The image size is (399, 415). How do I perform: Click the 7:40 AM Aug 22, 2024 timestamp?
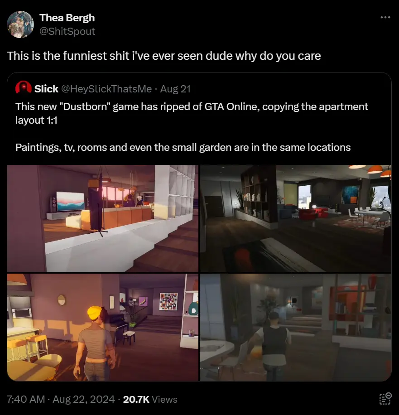61,399
